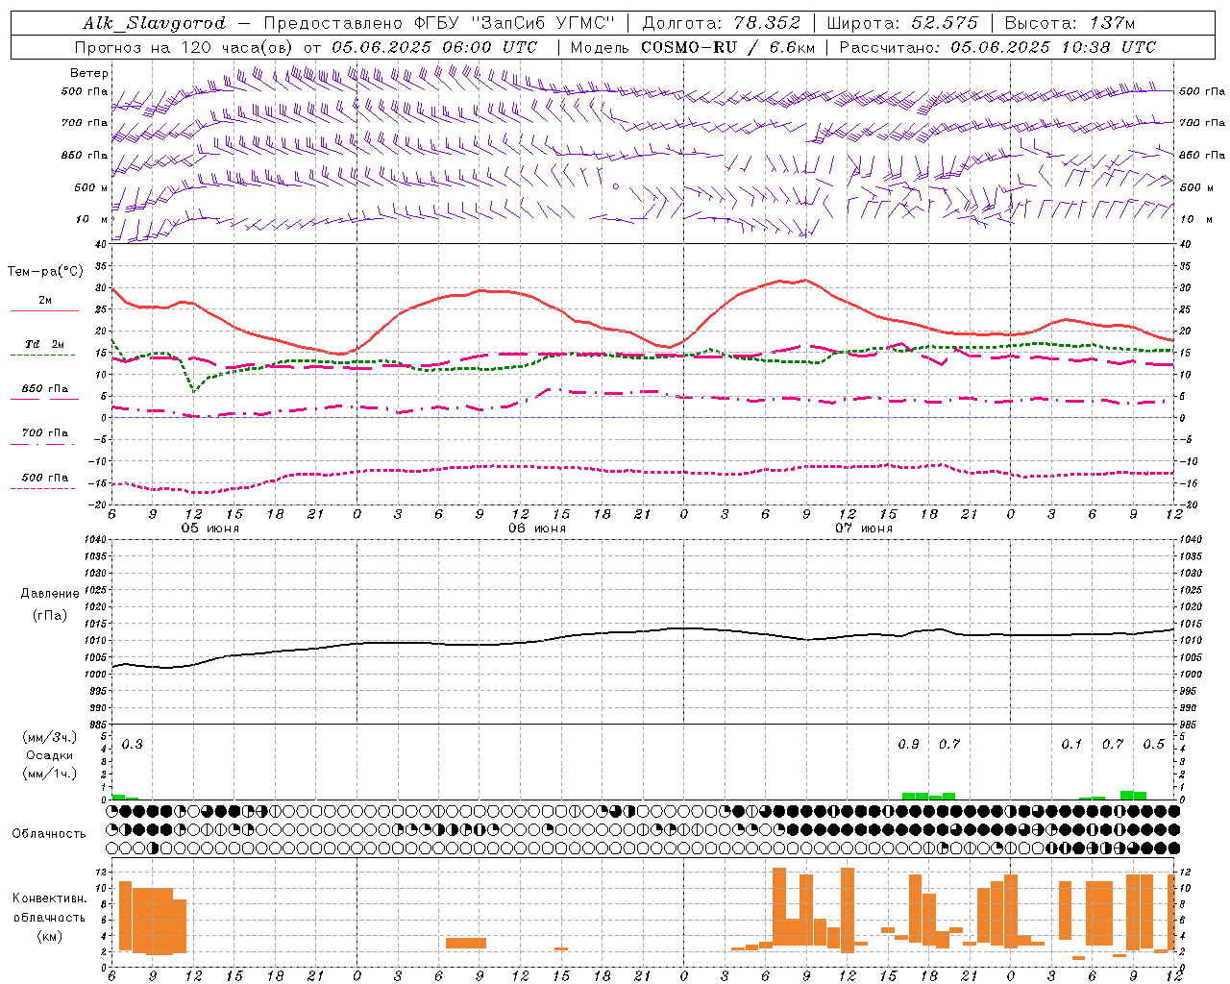Click the 0.9 precipitation amount value
Screen dimensions: 1230x984
(908, 744)
